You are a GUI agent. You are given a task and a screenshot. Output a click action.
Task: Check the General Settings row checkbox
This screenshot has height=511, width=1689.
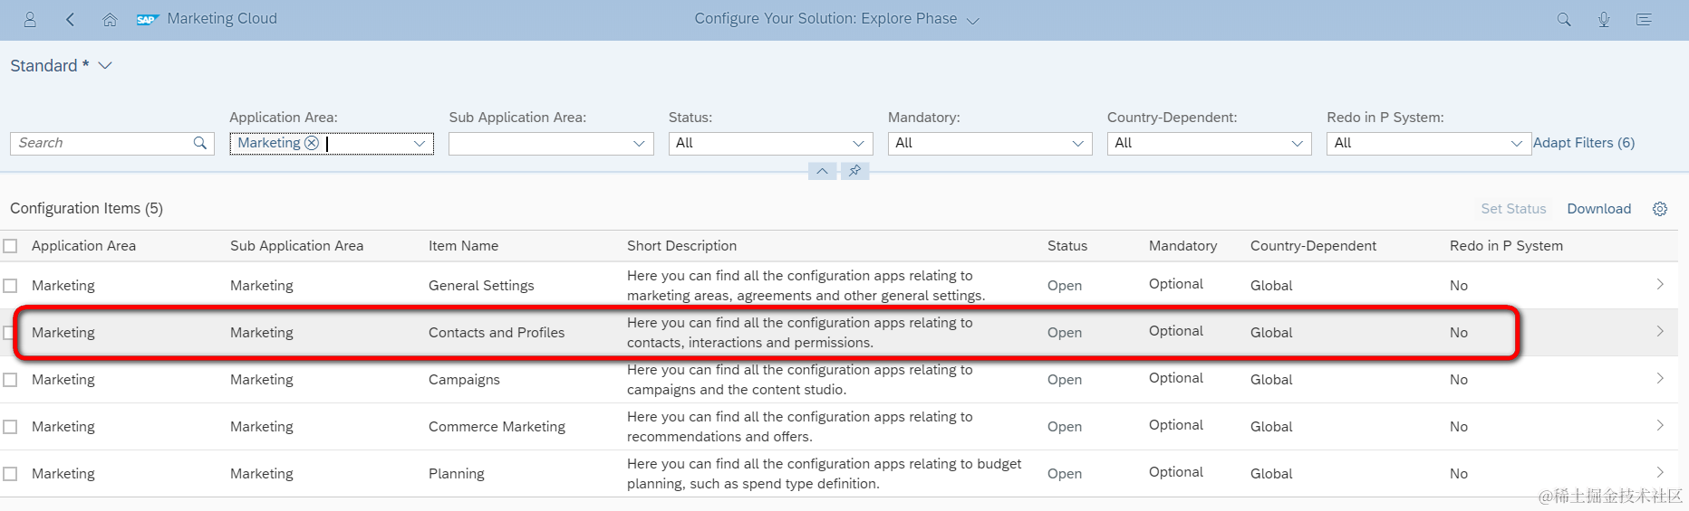[x=11, y=286]
